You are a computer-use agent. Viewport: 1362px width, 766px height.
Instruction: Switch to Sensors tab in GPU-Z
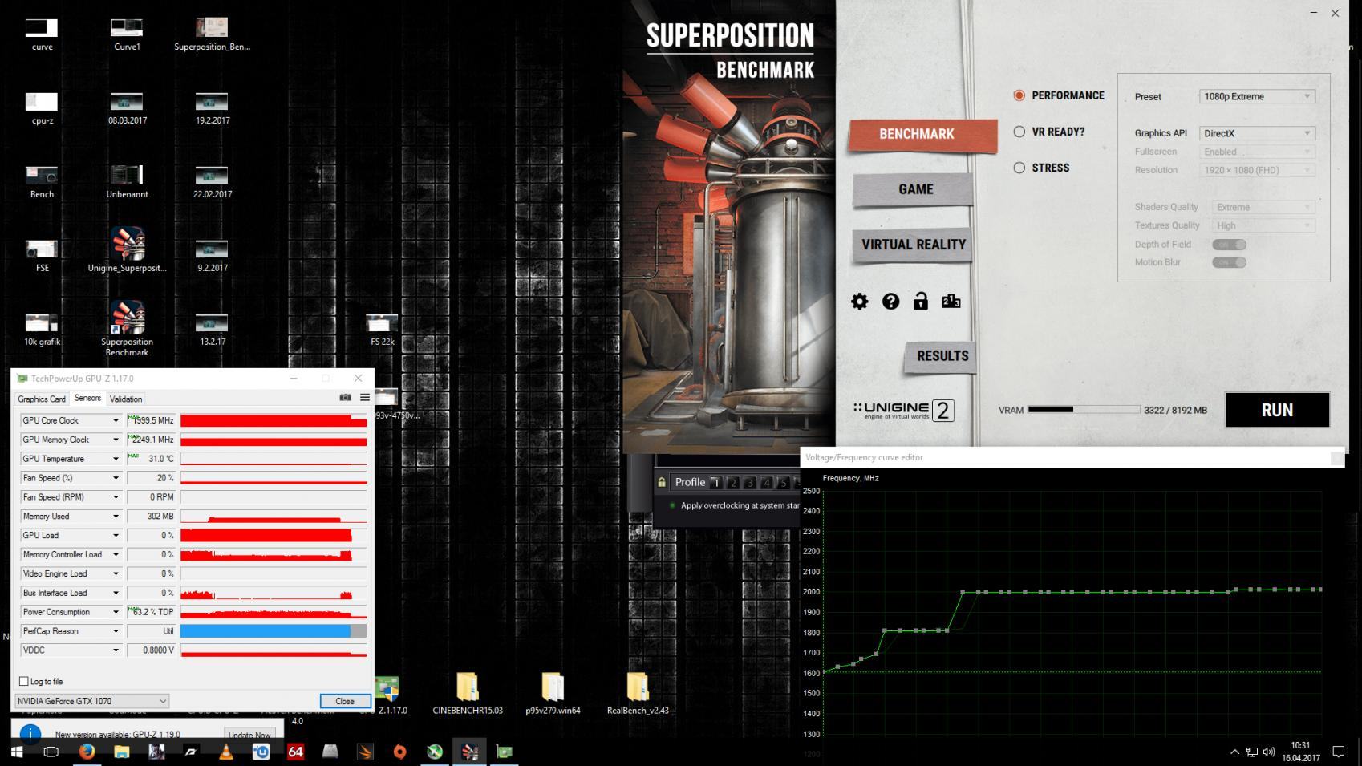coord(87,398)
